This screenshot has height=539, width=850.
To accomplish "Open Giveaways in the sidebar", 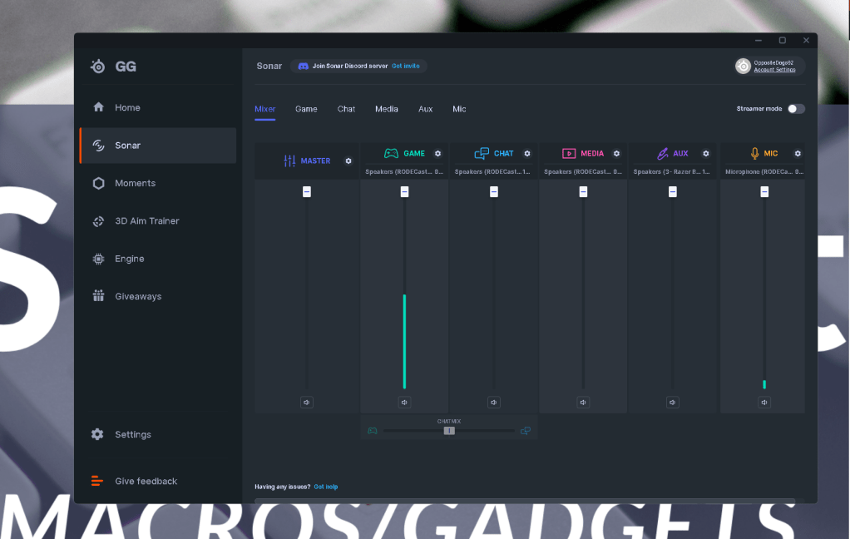I will 158,296.
